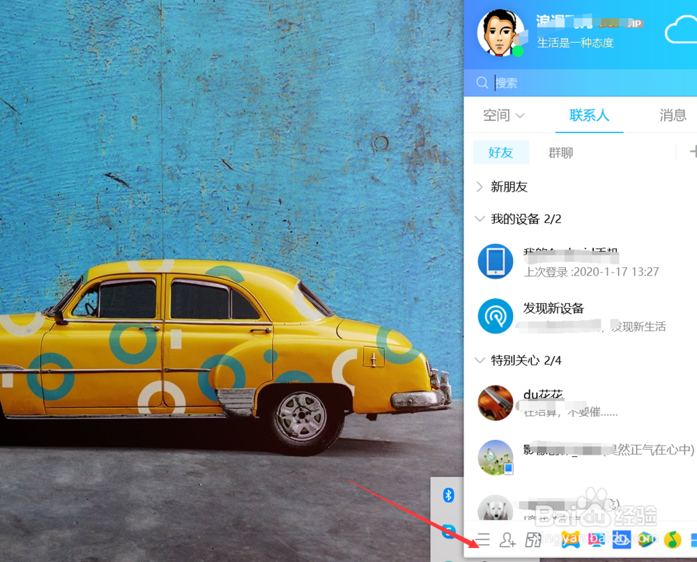The height and width of the screenshot is (562, 697).
Task: Edit the signature 生活是一种态度
Action: pyautogui.click(x=574, y=43)
